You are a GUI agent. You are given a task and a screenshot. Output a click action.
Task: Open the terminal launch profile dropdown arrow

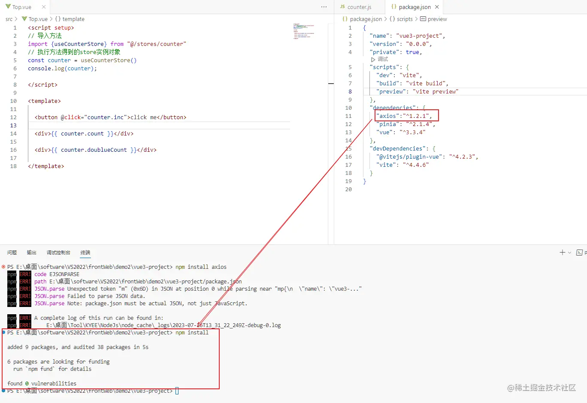pos(569,253)
